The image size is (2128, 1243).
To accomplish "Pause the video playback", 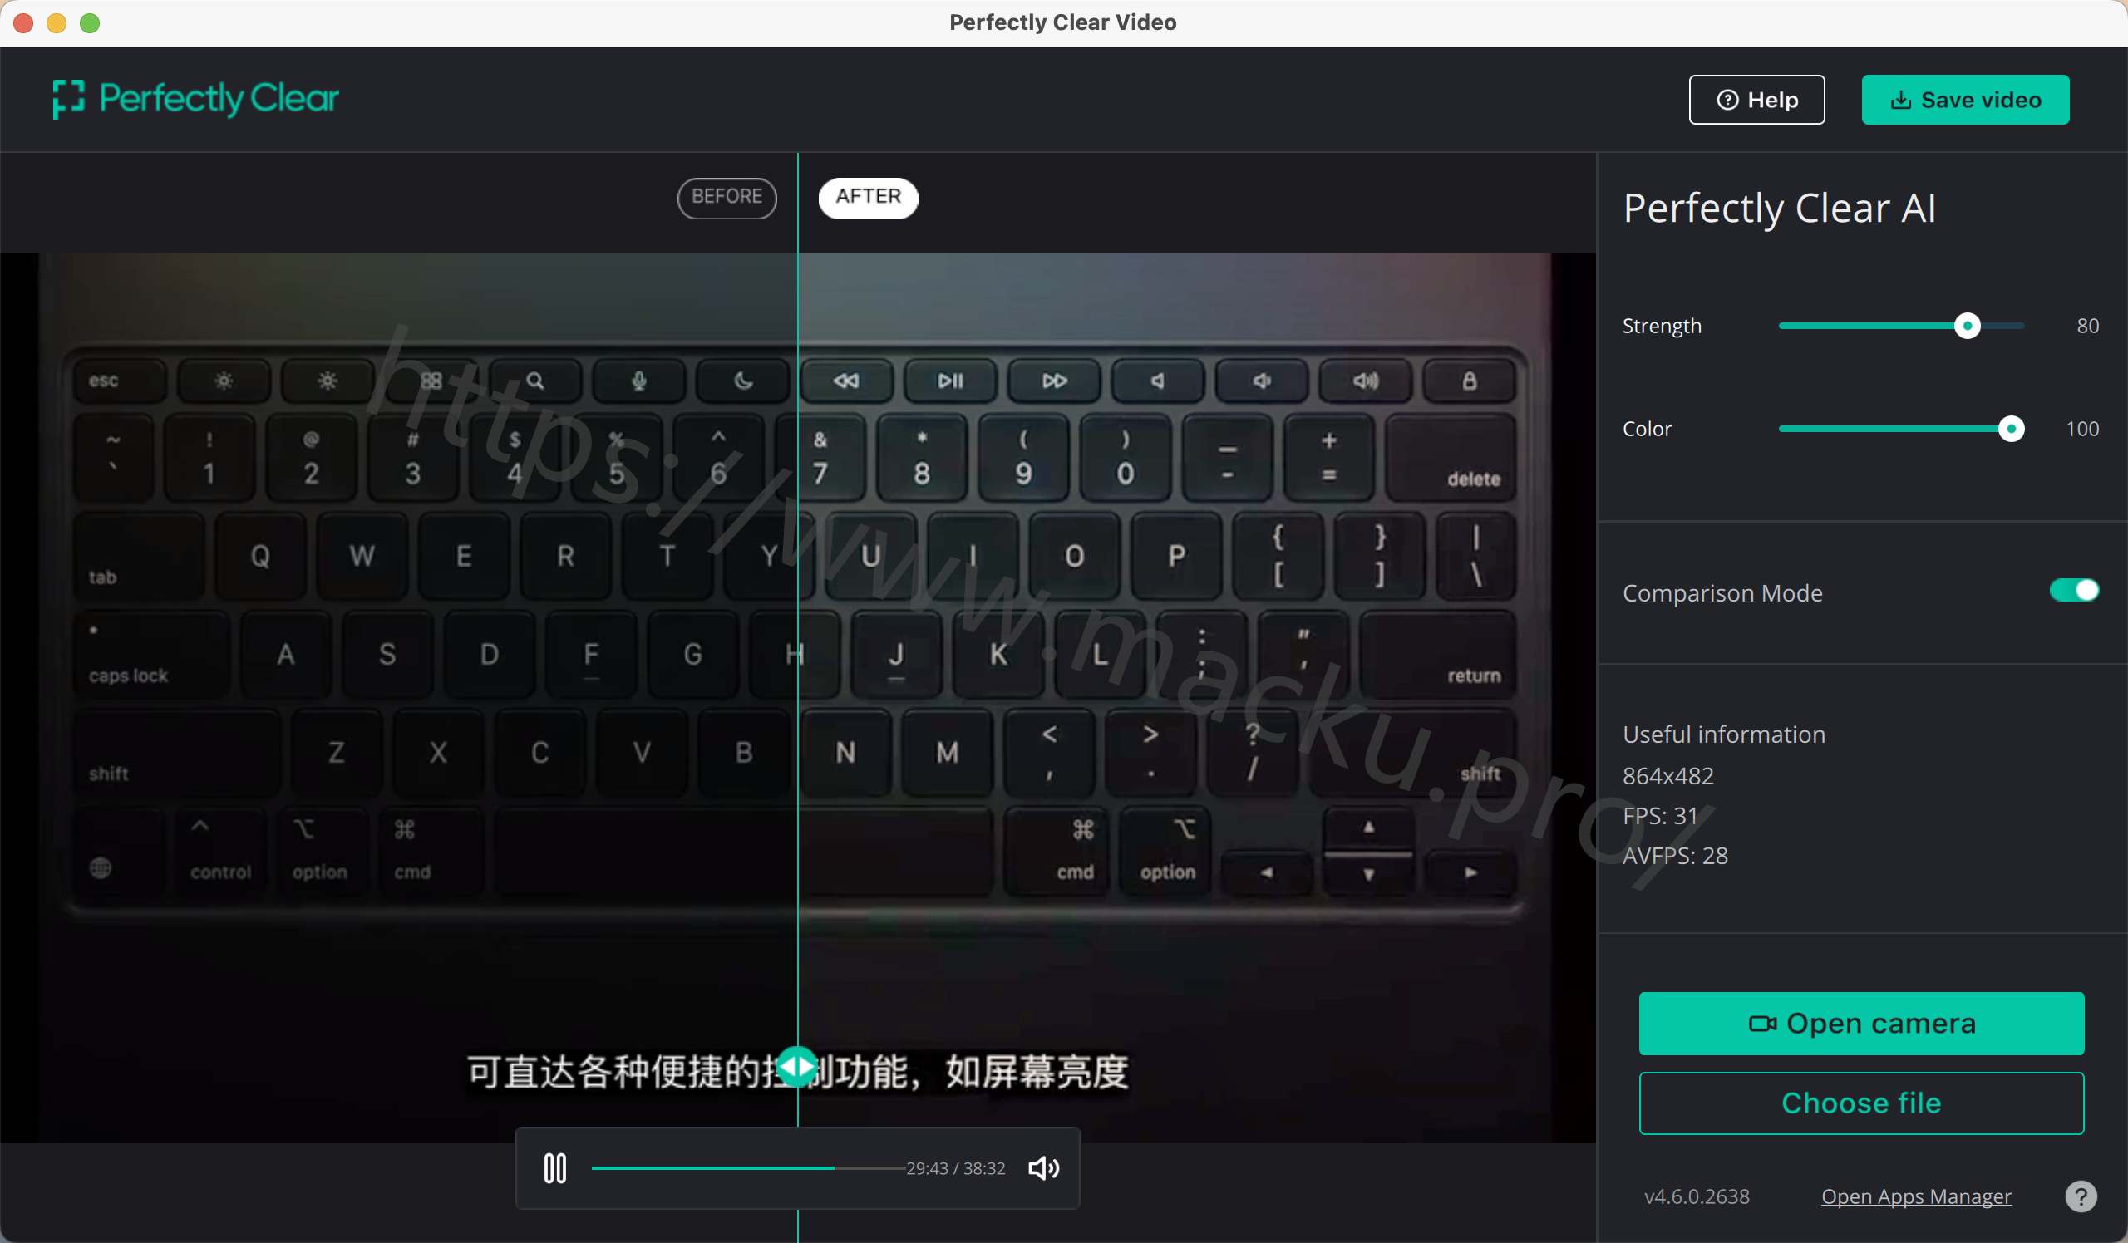I will coord(554,1168).
